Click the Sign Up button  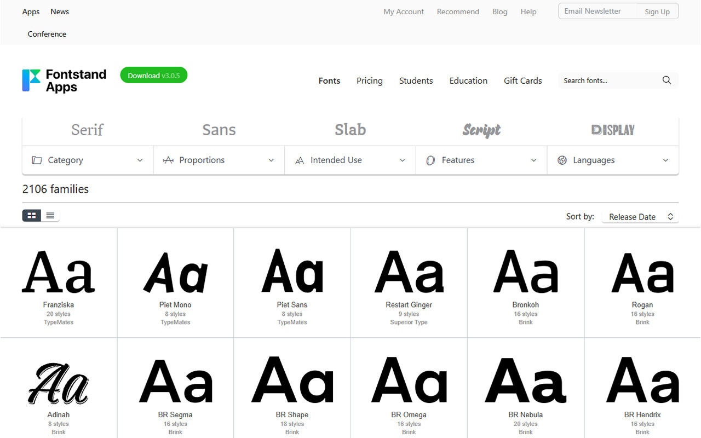[657, 11]
